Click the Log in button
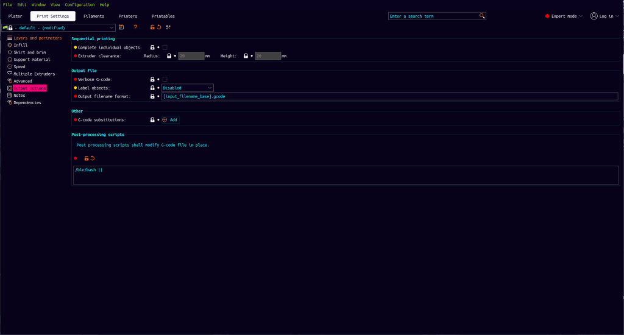This screenshot has width=624, height=335. [603, 16]
